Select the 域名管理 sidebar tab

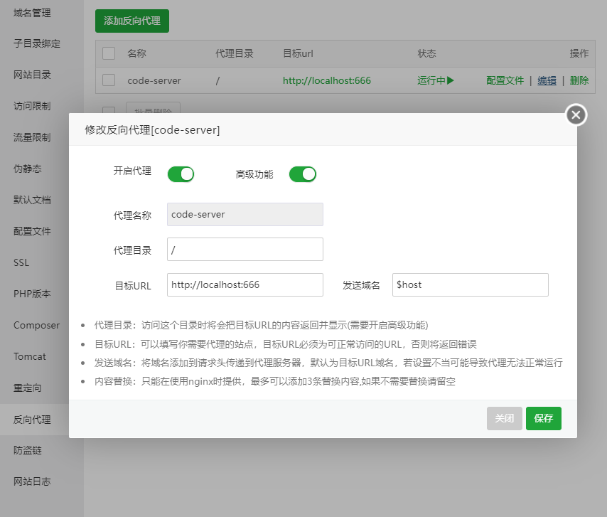[x=32, y=12]
